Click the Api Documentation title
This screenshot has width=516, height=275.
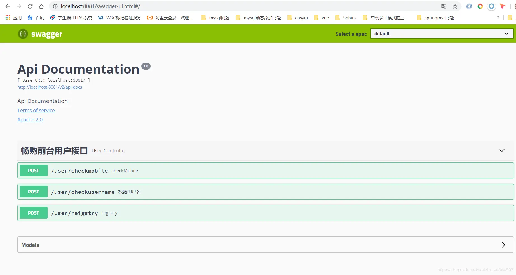coord(78,69)
